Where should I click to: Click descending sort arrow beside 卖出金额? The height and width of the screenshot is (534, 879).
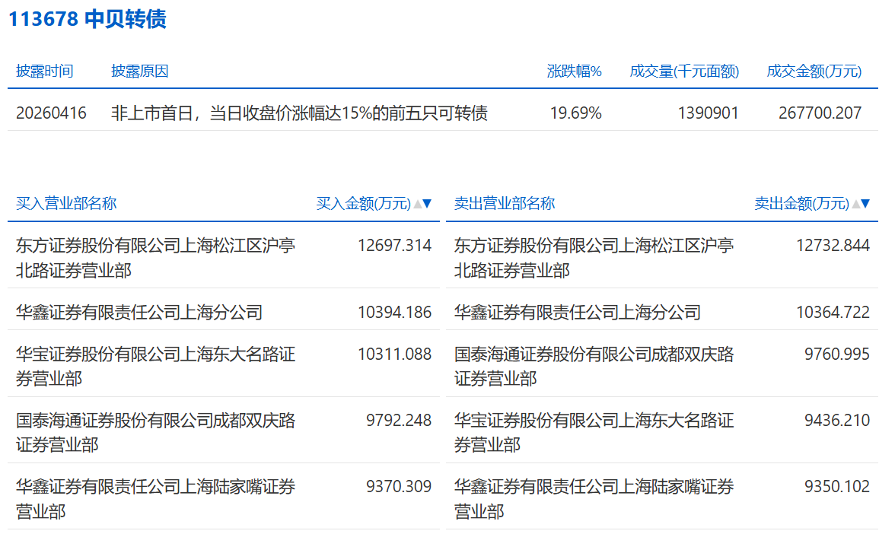coord(865,204)
